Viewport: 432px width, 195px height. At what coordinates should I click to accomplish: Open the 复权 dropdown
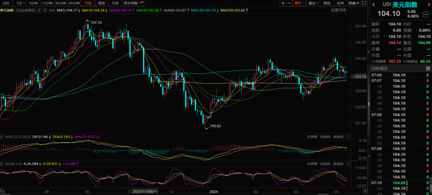click(300, 3)
